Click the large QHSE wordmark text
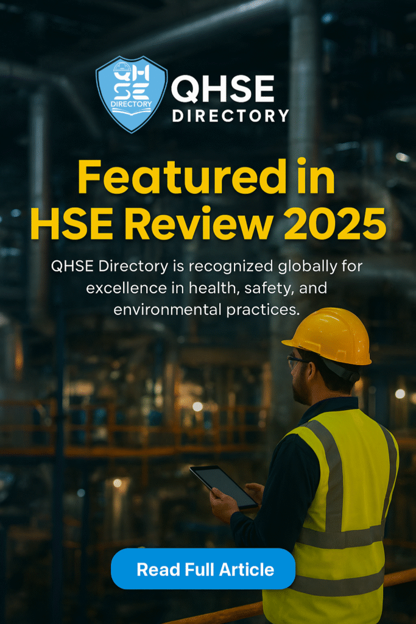 (222, 90)
